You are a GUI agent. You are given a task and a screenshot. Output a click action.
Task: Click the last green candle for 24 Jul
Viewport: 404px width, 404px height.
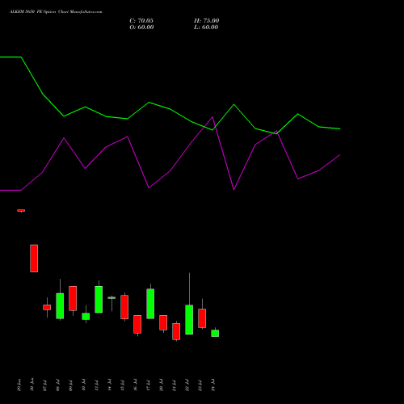tap(215, 333)
